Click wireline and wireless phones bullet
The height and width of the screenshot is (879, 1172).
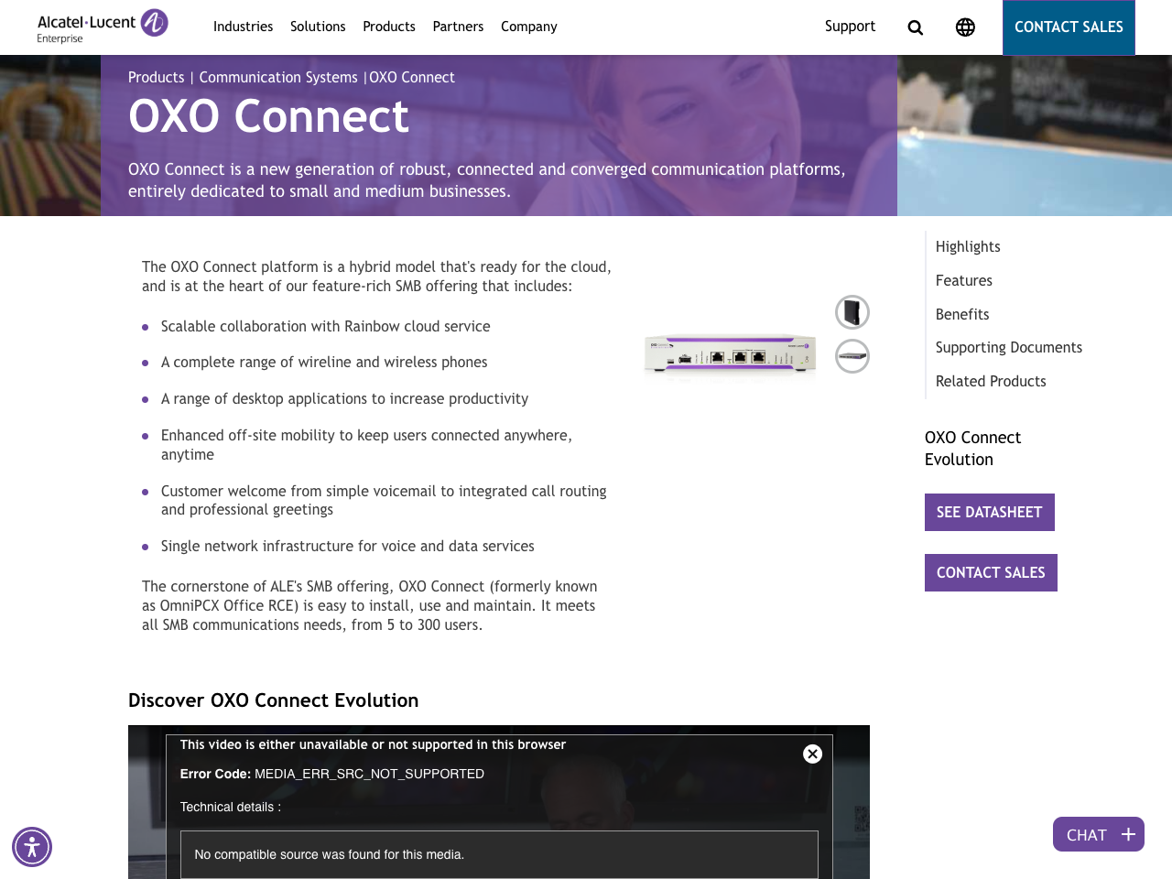324,363
